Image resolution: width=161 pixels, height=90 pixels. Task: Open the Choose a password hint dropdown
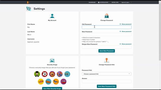pyautogui.click(x=107, y=74)
